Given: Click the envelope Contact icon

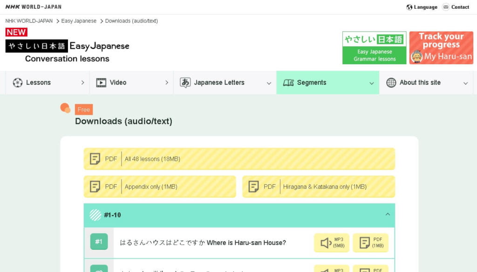Looking at the screenshot, I should click(446, 7).
